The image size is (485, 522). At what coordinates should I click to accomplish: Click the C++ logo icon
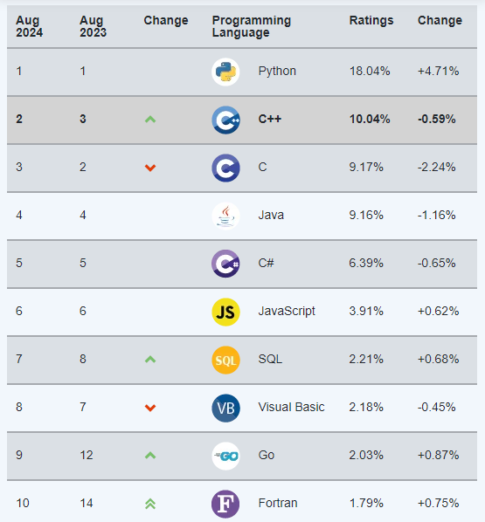click(x=225, y=120)
